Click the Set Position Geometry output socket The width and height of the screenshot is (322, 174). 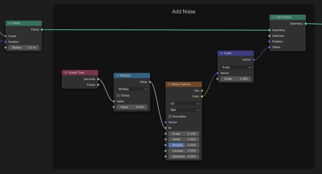coord(306,23)
